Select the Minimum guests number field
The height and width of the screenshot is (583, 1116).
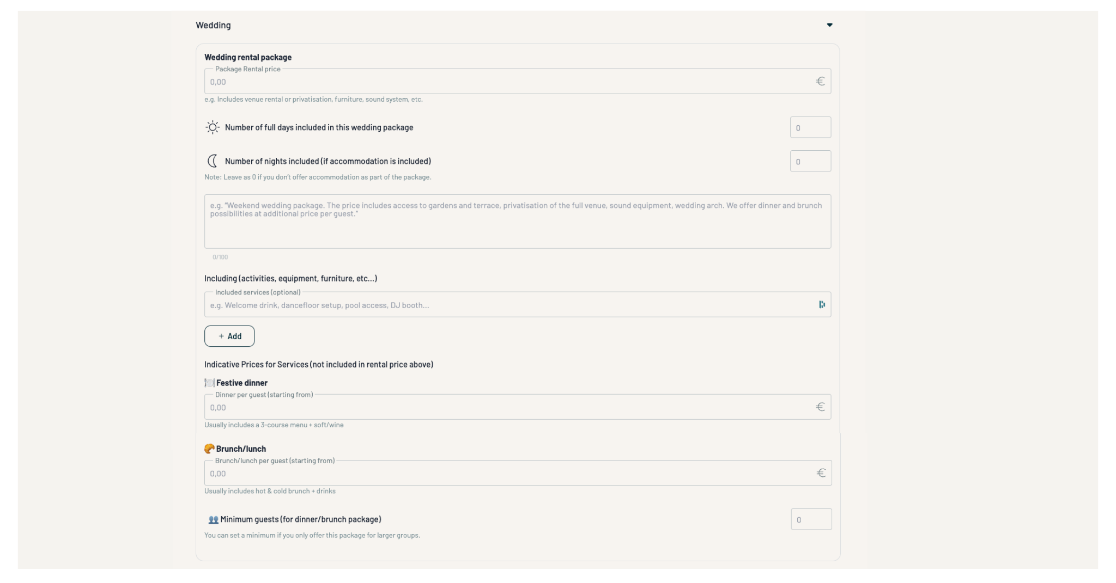pyautogui.click(x=811, y=520)
